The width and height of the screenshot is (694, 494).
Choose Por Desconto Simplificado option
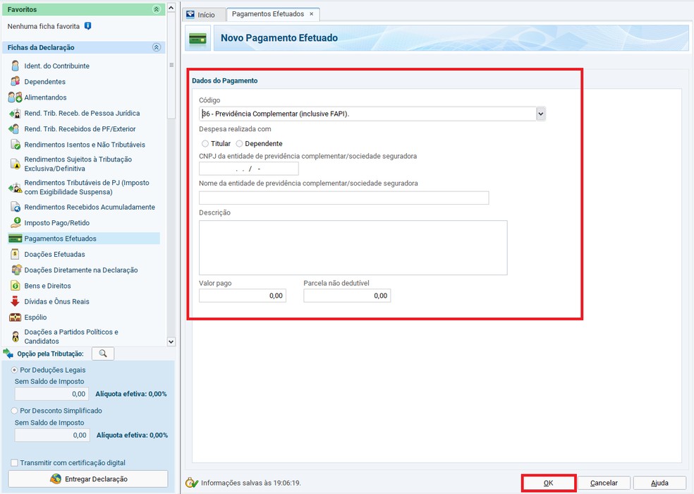(15, 411)
